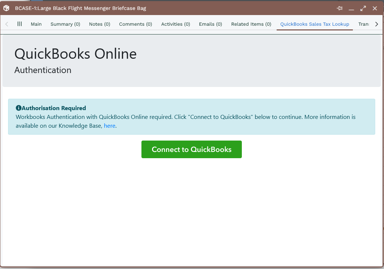Open the Summary (0) tab
This screenshot has width=384, height=269.
[65, 24]
